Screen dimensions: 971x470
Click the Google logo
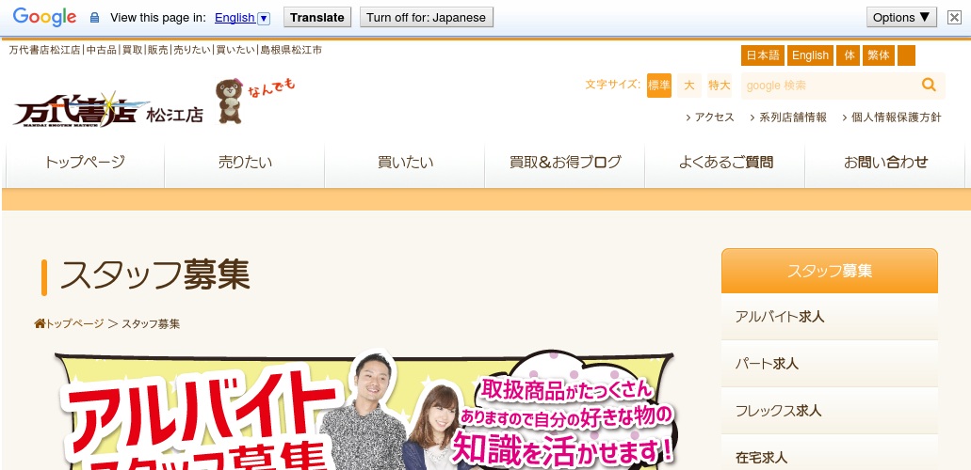44,17
